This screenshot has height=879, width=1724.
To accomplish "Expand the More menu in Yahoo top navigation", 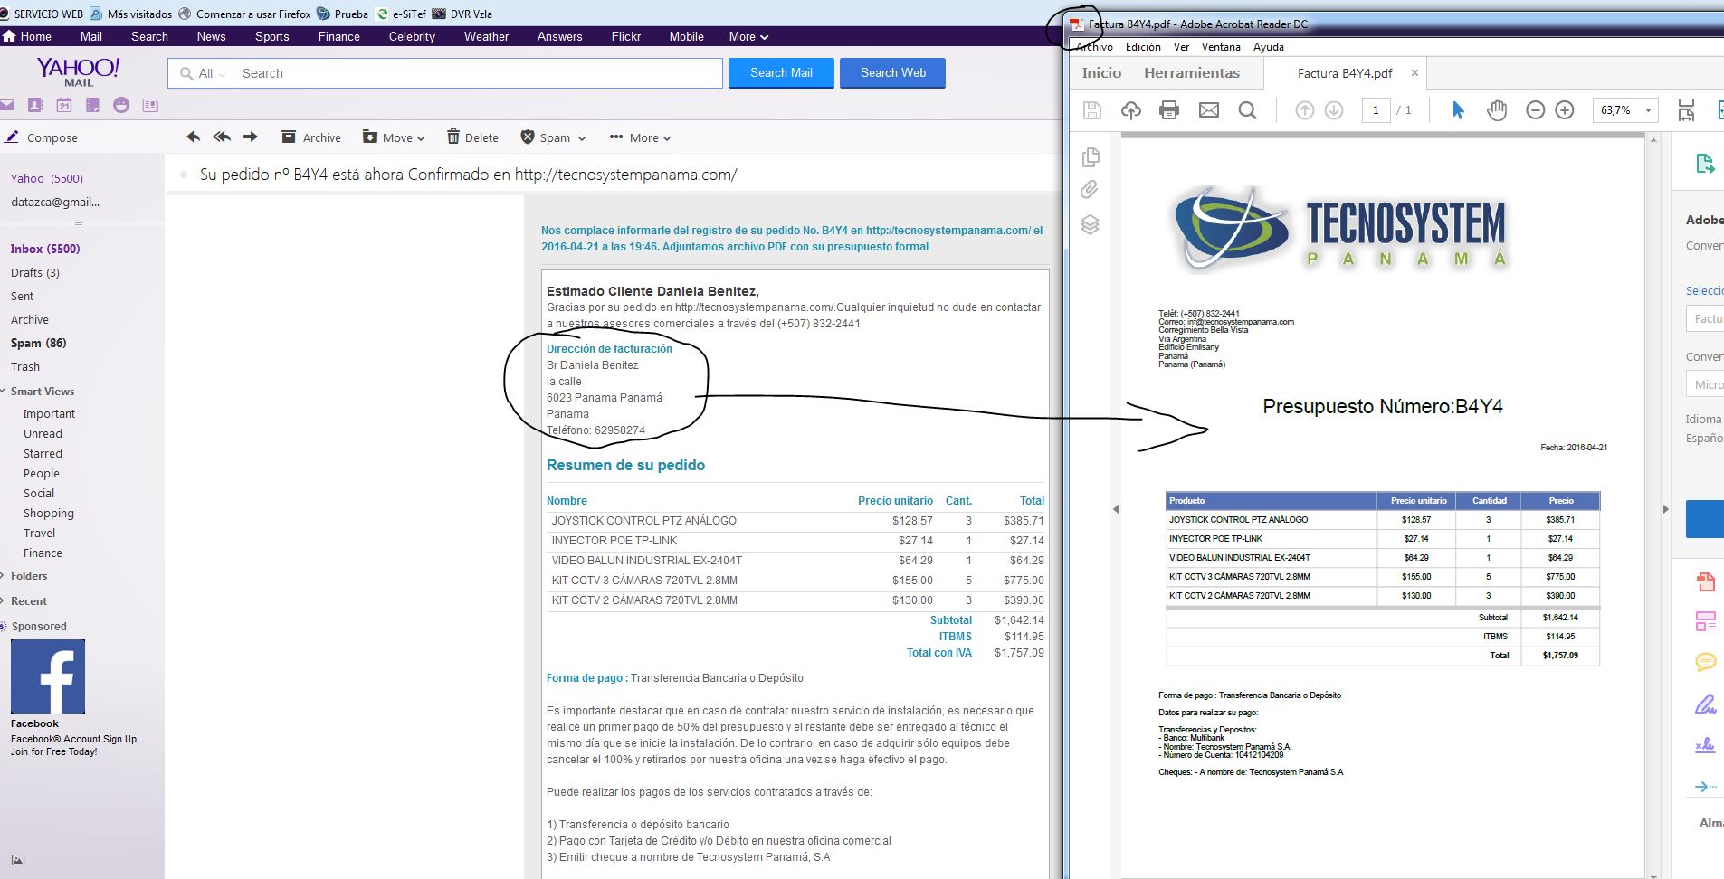I will [x=748, y=36].
